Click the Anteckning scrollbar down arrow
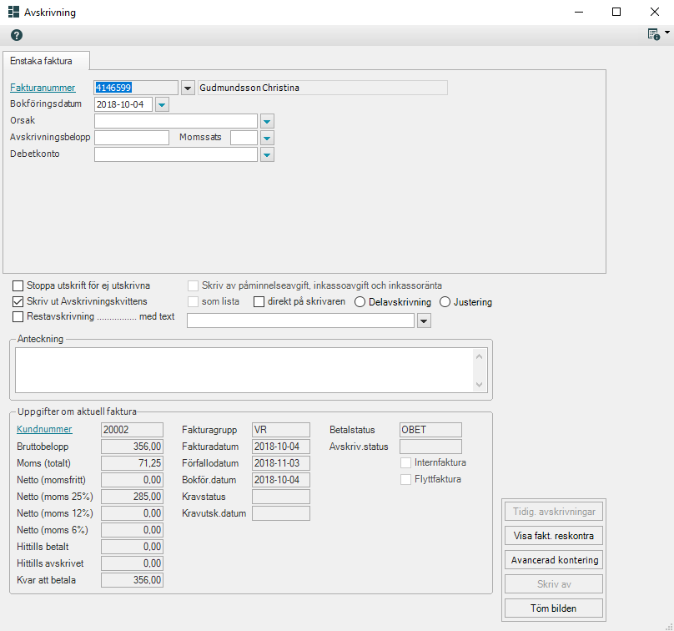This screenshot has width=674, height=631. coord(480,385)
